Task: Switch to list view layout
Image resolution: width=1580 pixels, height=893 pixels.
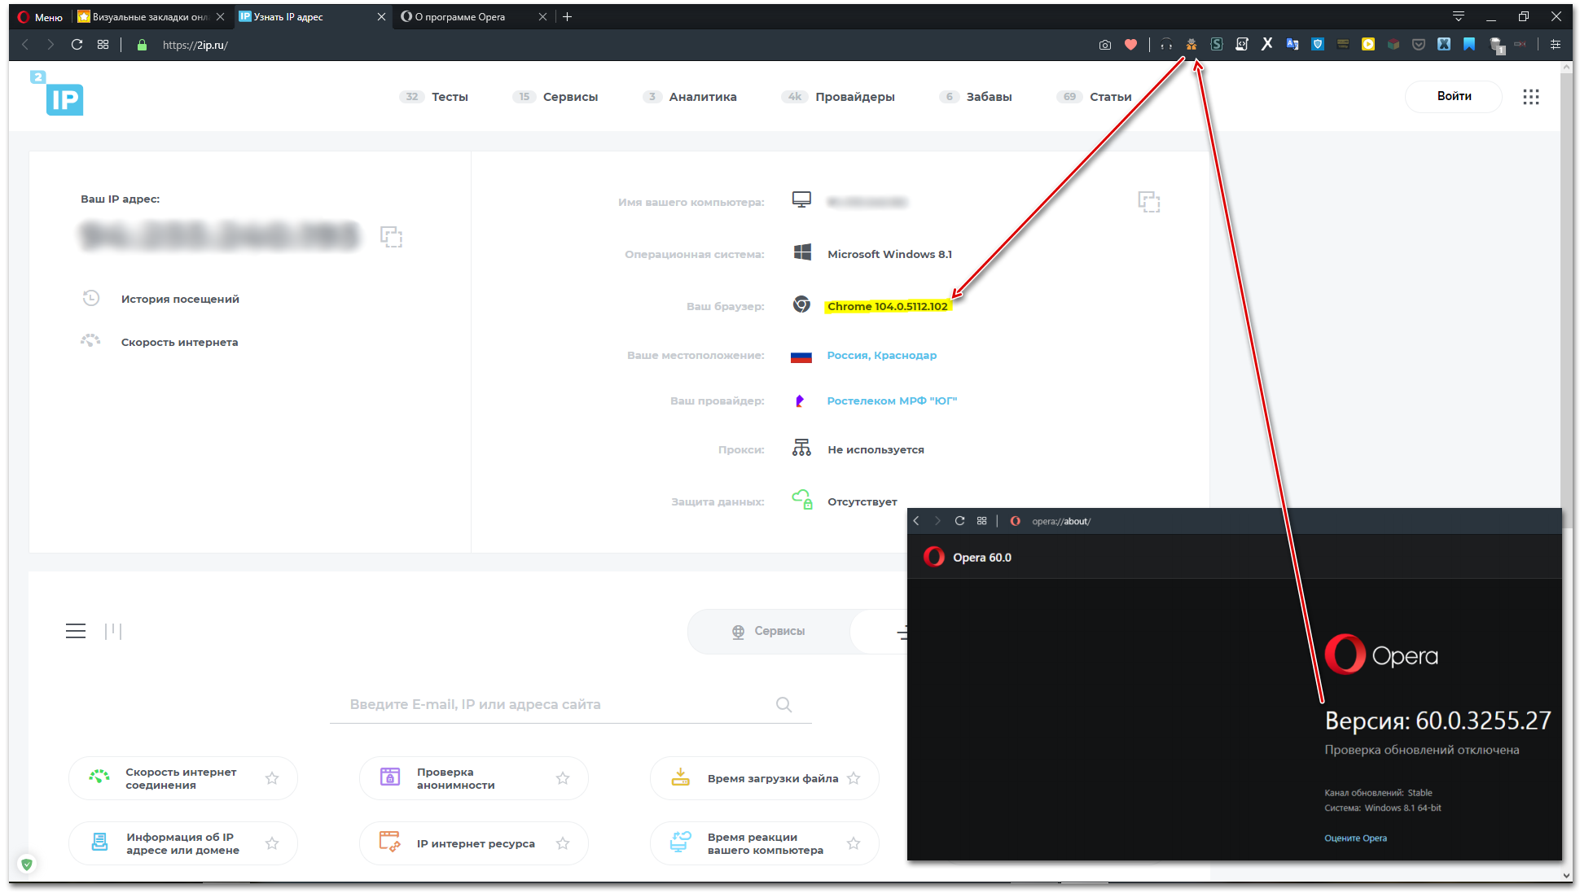Action: click(x=76, y=631)
